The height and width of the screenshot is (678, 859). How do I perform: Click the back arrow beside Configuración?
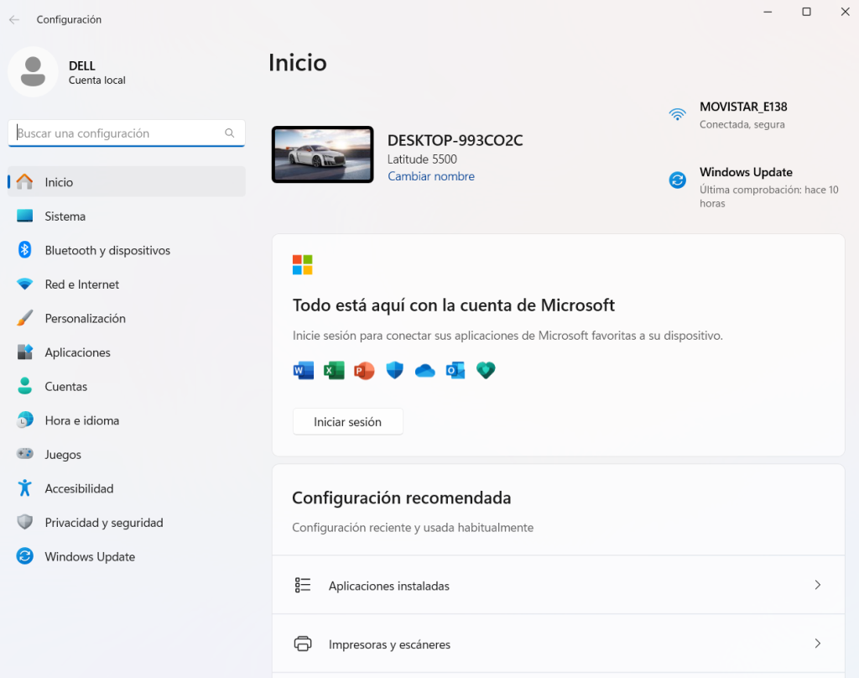[14, 20]
